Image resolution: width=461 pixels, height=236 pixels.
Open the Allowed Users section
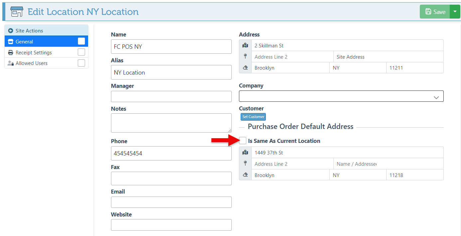[x=32, y=63]
